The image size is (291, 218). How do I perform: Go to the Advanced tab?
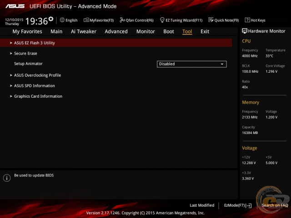(x=116, y=31)
